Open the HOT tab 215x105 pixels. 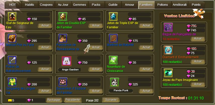(x=13, y=5)
